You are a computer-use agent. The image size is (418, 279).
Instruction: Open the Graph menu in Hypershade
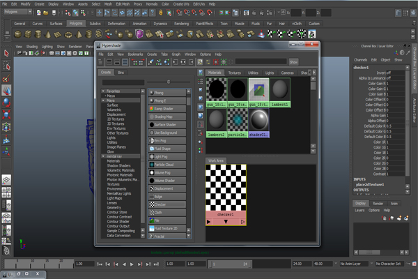coord(176,54)
